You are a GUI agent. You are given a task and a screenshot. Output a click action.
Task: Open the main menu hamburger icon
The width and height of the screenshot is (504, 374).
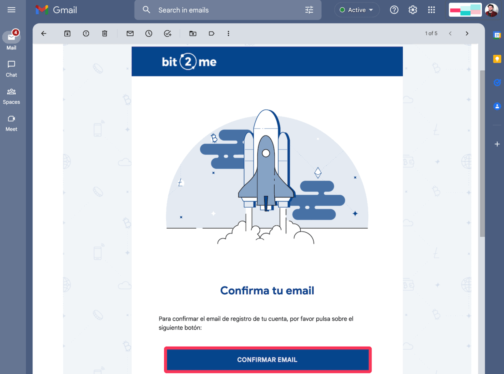click(x=11, y=10)
